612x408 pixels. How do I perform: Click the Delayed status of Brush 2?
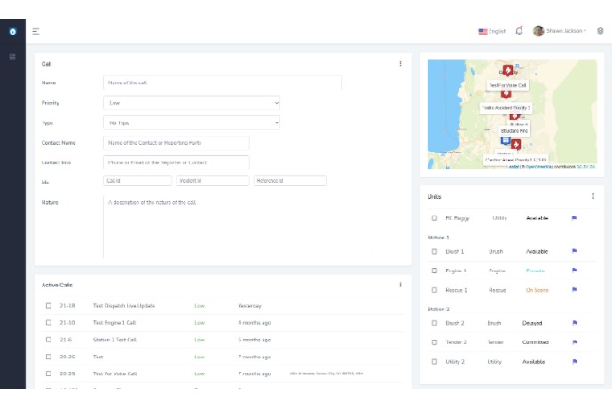pos(532,323)
